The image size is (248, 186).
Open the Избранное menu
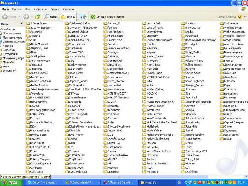tap(40, 9)
